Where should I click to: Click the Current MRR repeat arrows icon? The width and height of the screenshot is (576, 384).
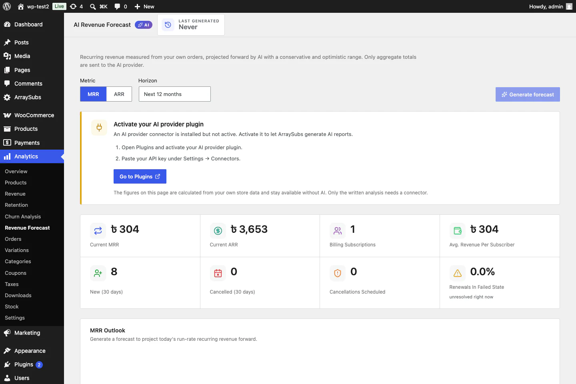(x=98, y=231)
